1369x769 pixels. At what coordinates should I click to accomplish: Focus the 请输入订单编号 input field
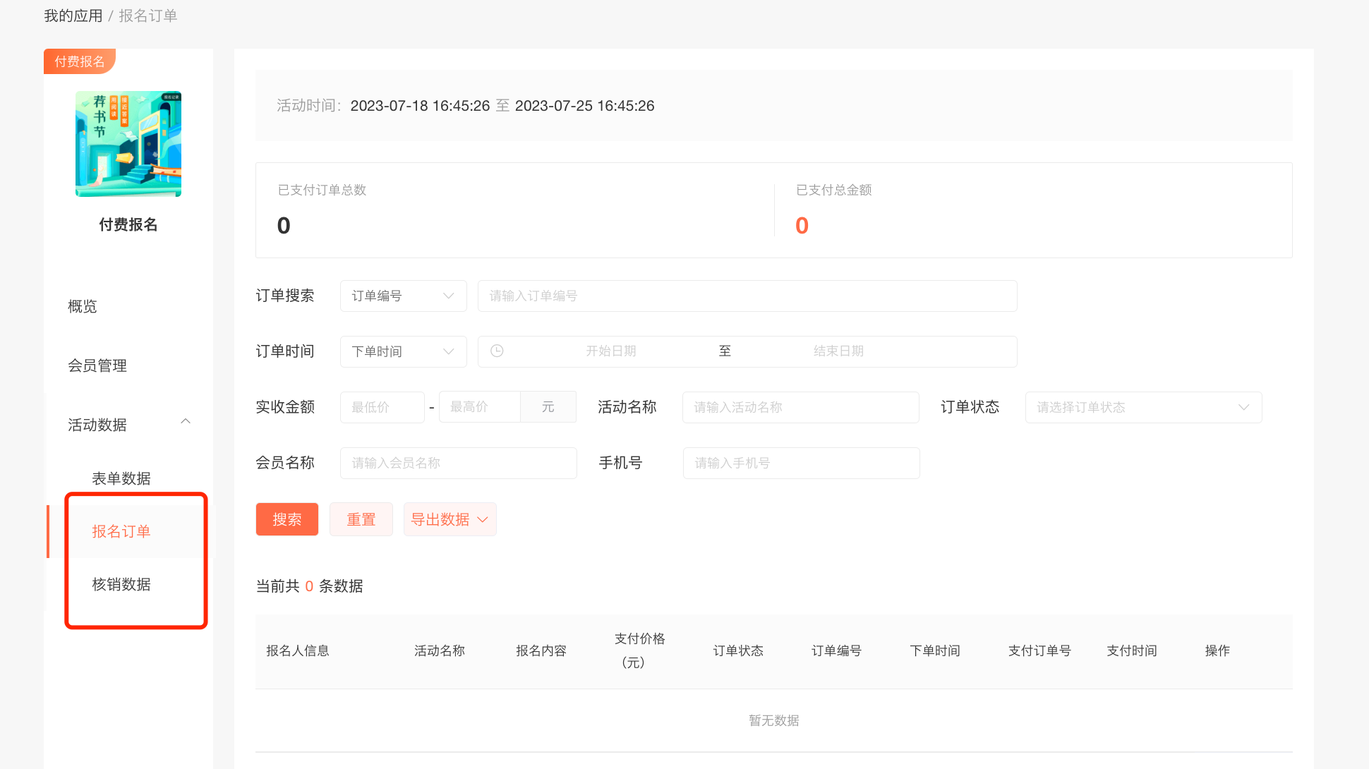click(747, 296)
